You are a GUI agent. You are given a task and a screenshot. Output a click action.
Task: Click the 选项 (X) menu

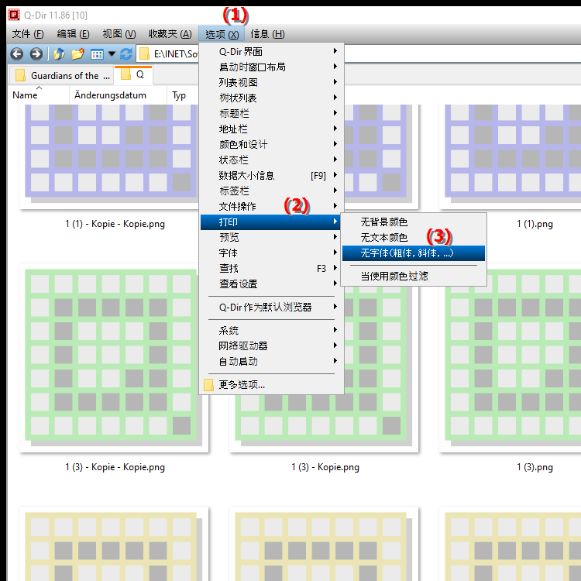(222, 34)
